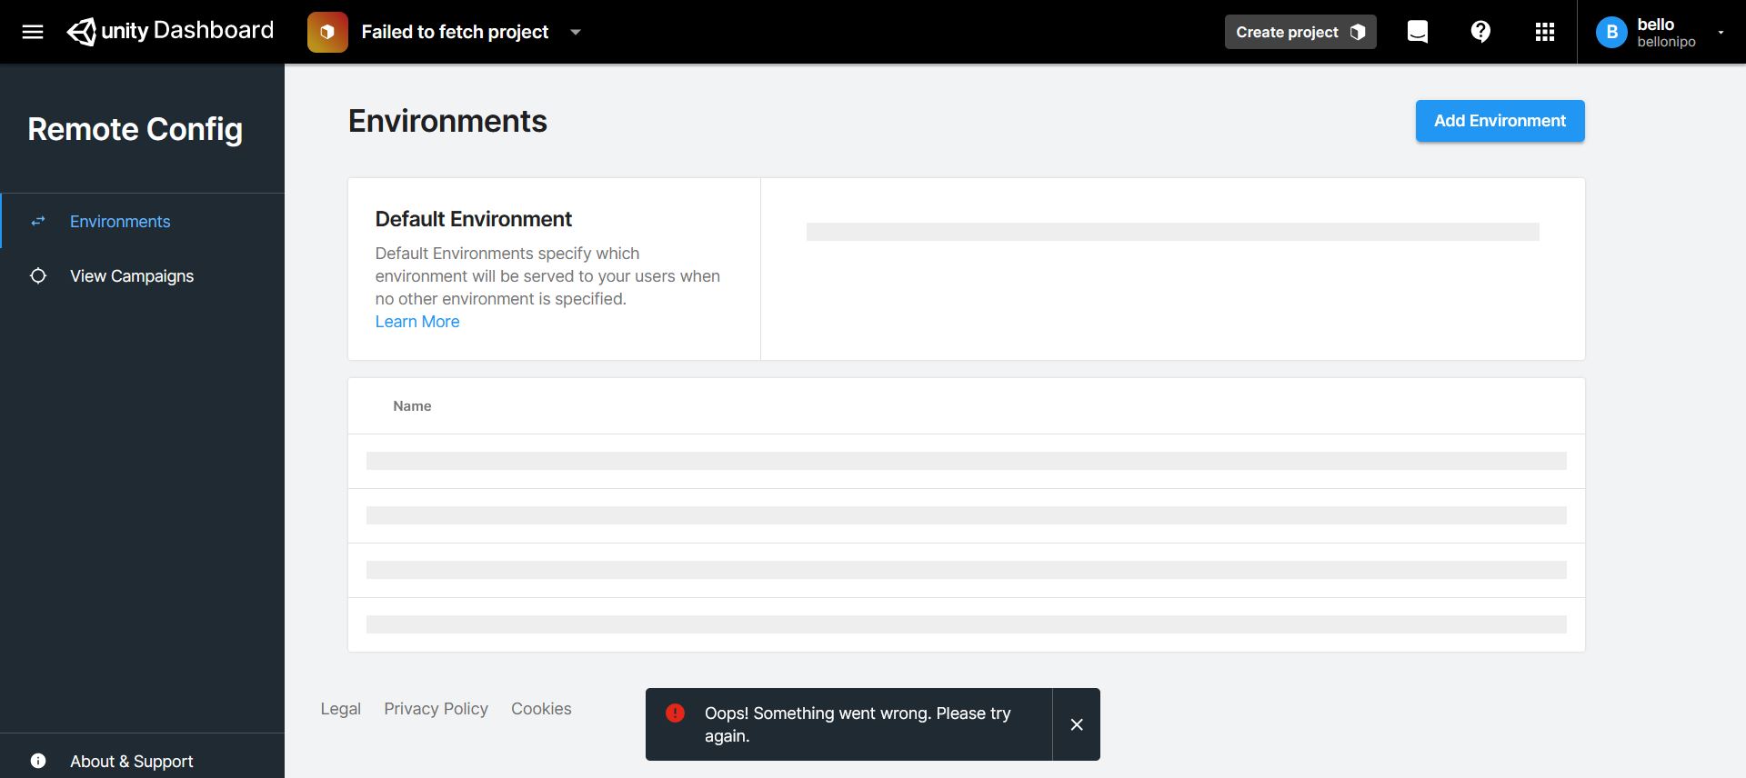This screenshot has height=778, width=1746.
Task: Open the help question mark icon
Action: (1480, 32)
